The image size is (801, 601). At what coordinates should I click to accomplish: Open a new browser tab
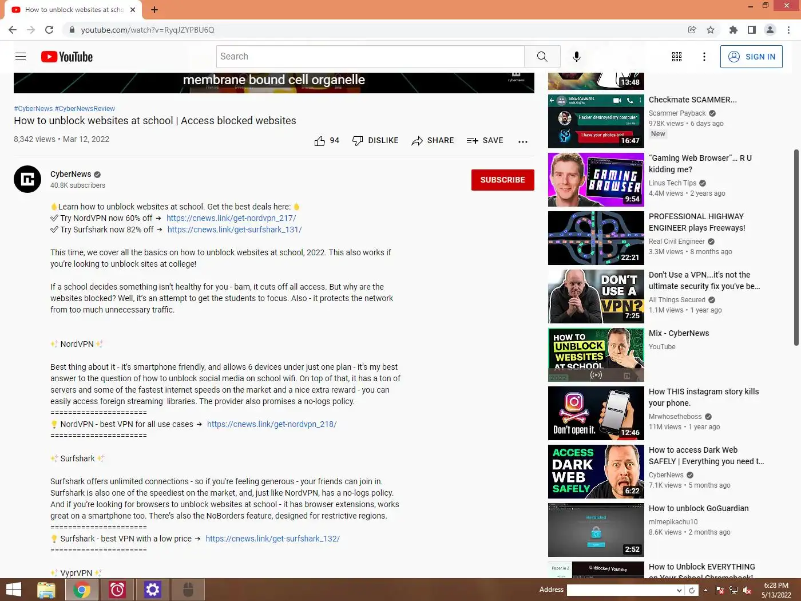point(154,10)
